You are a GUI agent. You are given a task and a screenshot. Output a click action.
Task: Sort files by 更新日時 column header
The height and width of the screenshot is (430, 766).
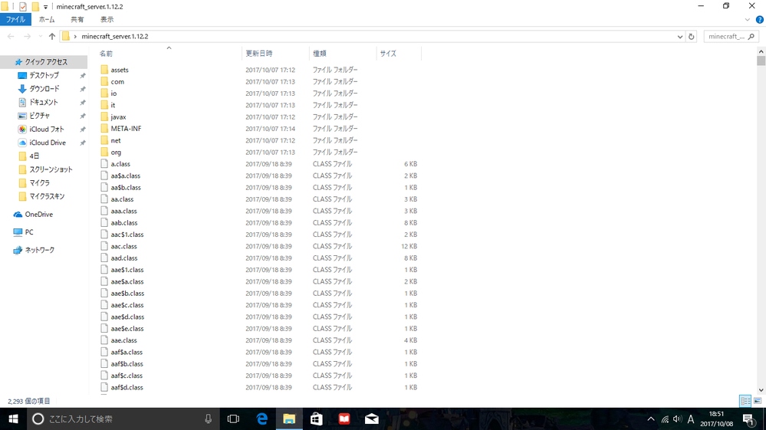pyautogui.click(x=258, y=54)
